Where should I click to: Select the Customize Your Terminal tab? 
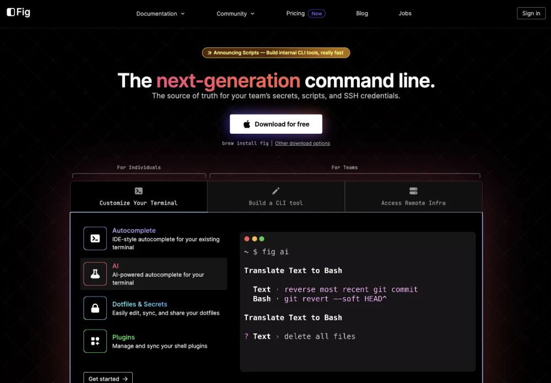[139, 196]
